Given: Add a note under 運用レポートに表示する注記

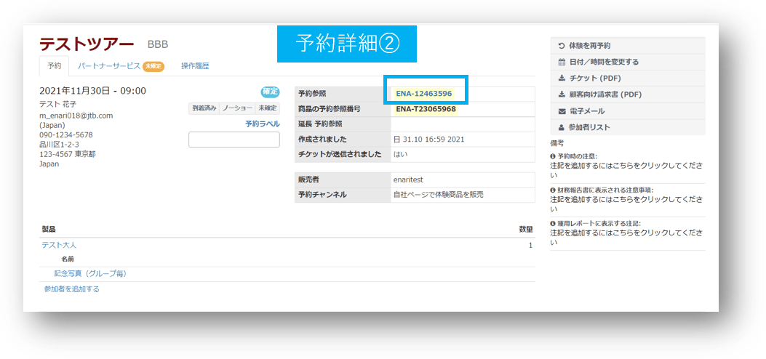Looking at the screenshot, I should pyautogui.click(x=627, y=237).
